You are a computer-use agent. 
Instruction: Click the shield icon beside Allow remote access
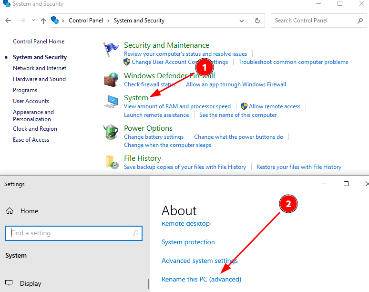[x=244, y=106]
